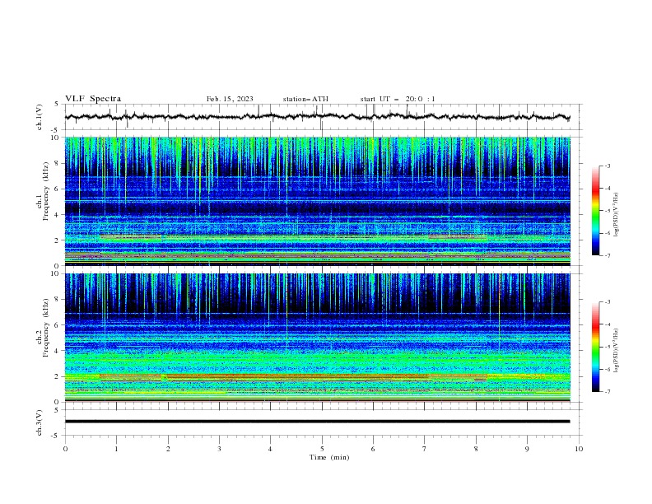Click the ch.3 flat black voltage trace
This screenshot has height=504, width=652.
(317, 422)
